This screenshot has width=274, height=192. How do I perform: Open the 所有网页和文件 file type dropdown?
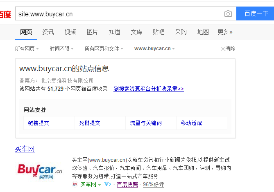[104, 49]
